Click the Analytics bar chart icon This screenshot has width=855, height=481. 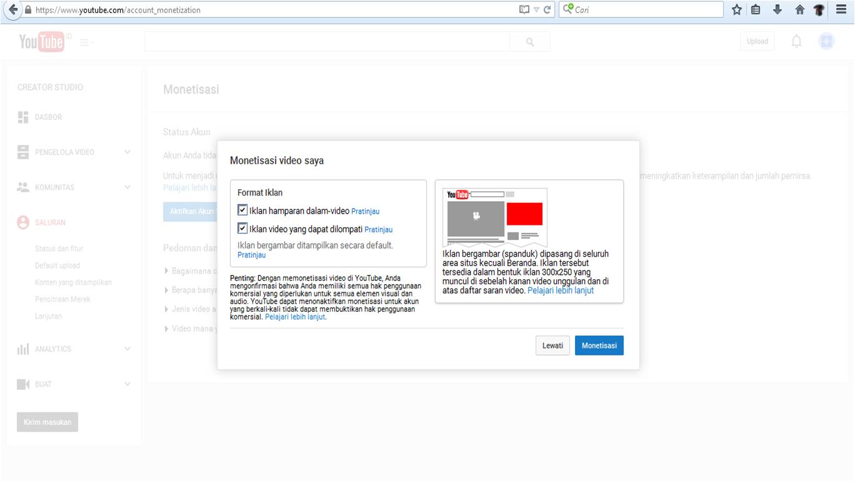pos(23,349)
